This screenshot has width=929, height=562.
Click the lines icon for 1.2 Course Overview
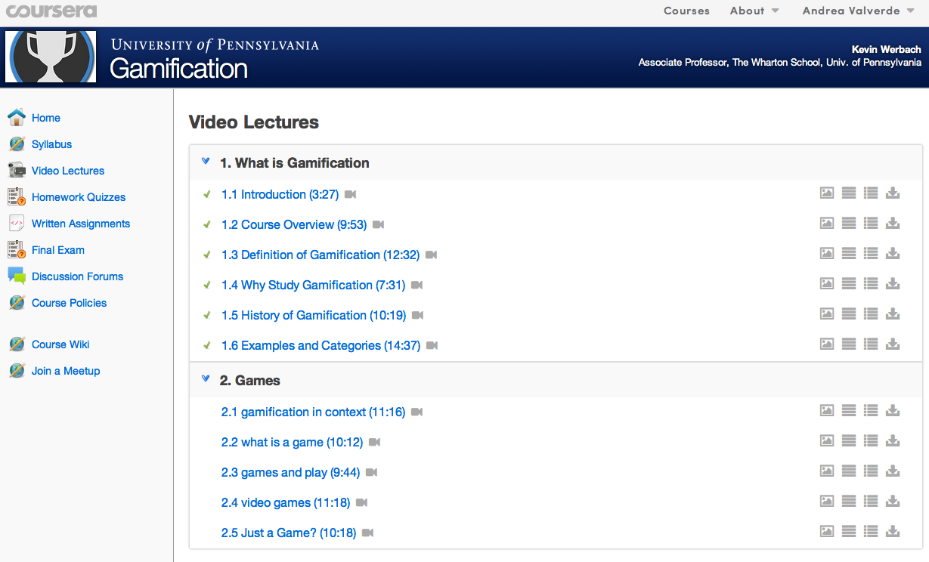(849, 224)
